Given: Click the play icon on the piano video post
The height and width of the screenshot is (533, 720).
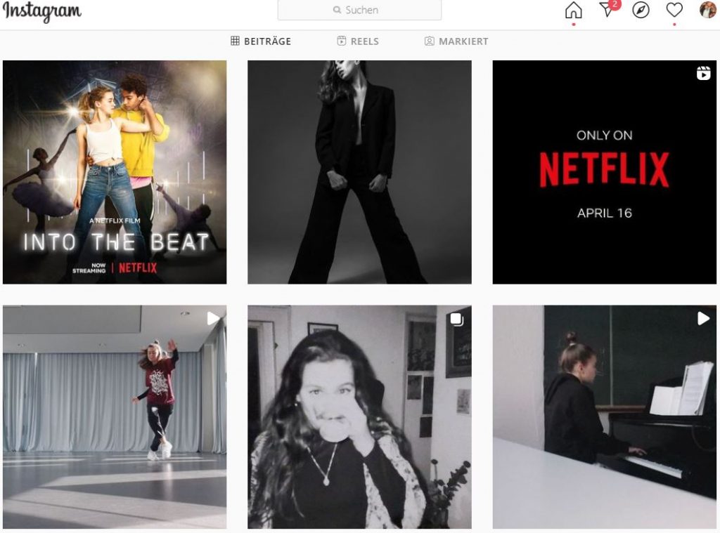Looking at the screenshot, I should pos(702,318).
